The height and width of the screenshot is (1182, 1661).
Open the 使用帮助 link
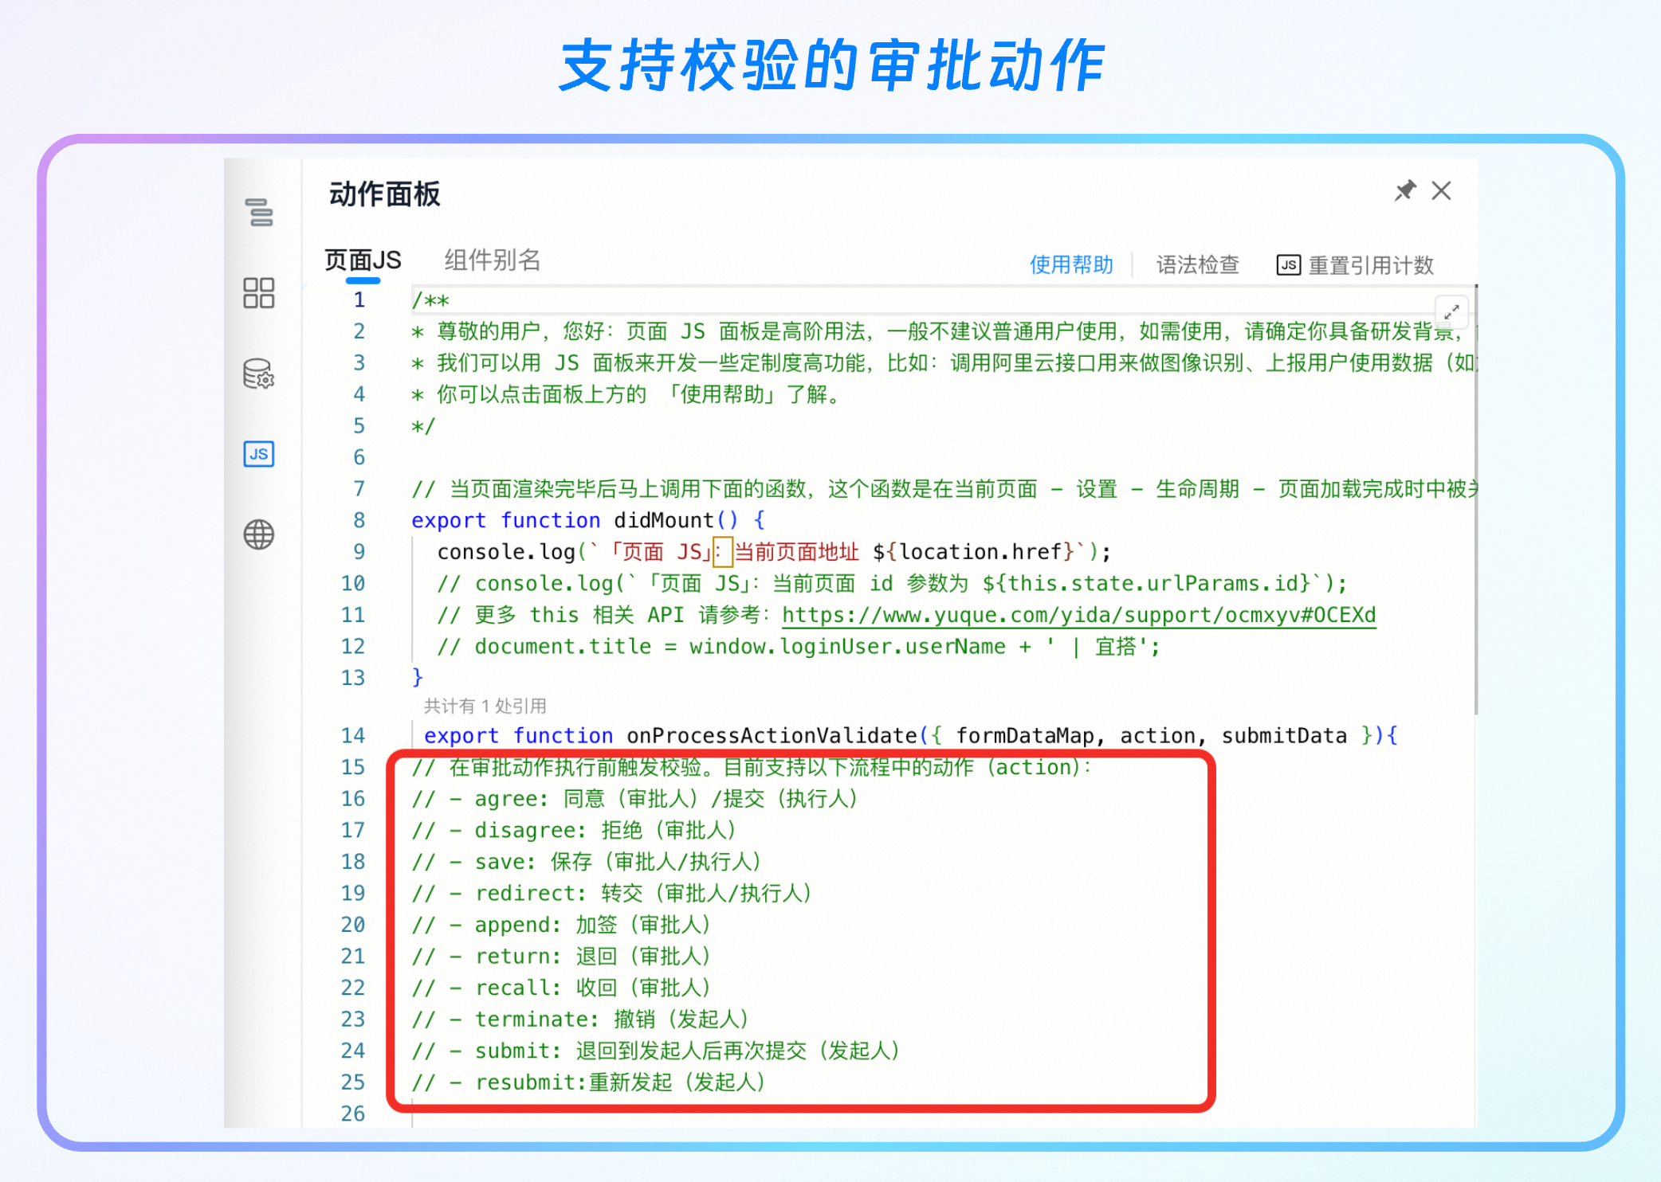1071,265
